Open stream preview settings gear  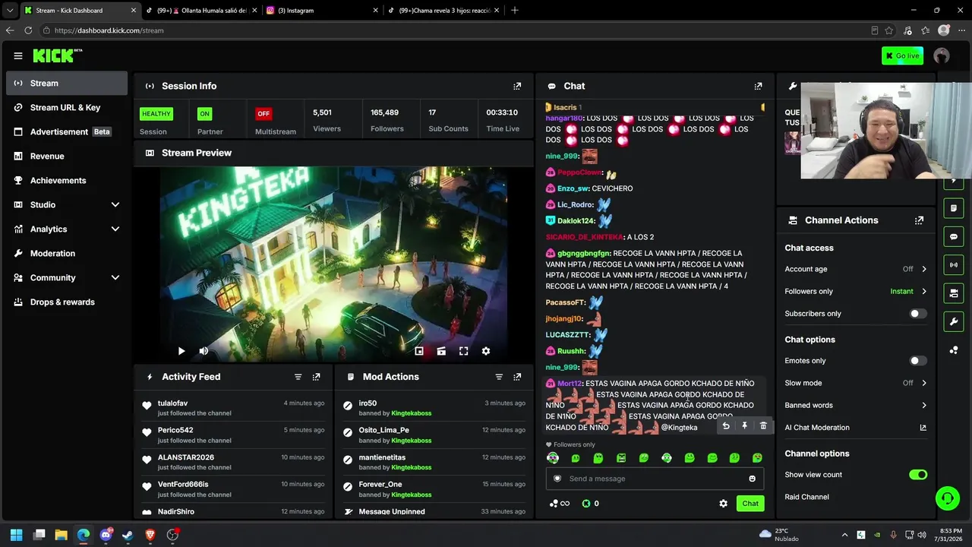[x=486, y=351]
